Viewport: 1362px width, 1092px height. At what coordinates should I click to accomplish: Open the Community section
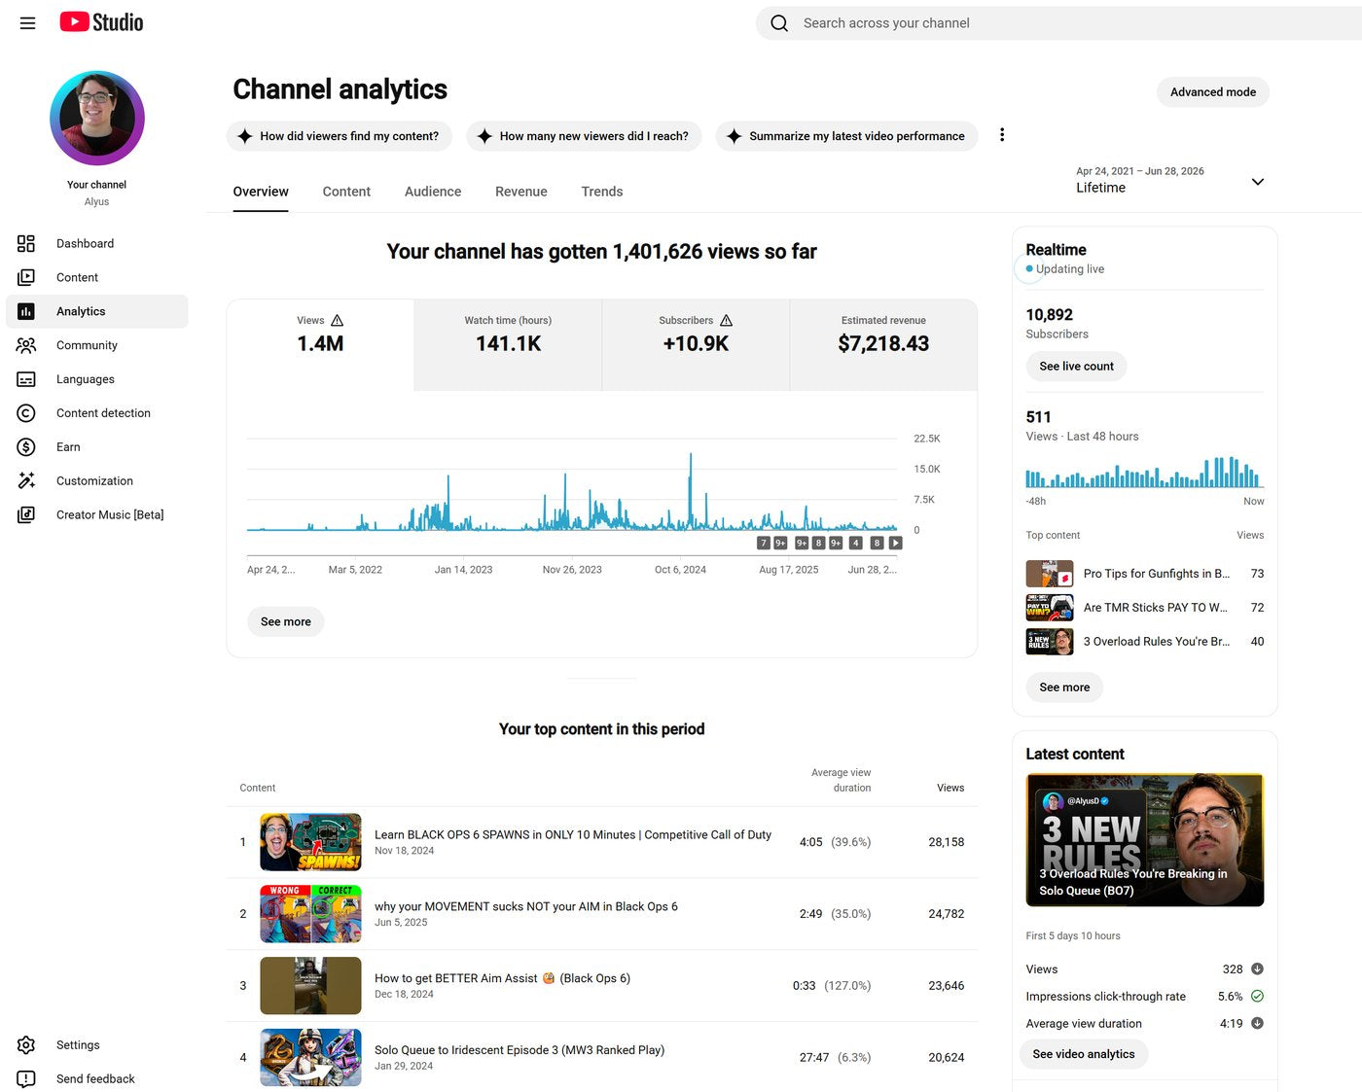(97, 345)
